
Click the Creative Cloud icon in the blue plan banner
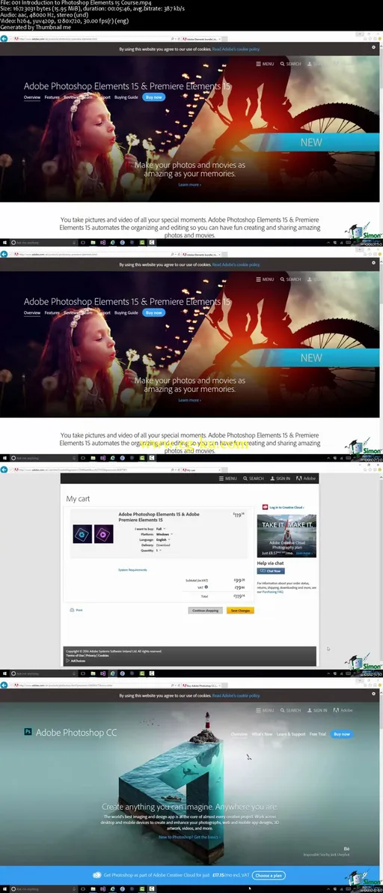click(x=98, y=875)
